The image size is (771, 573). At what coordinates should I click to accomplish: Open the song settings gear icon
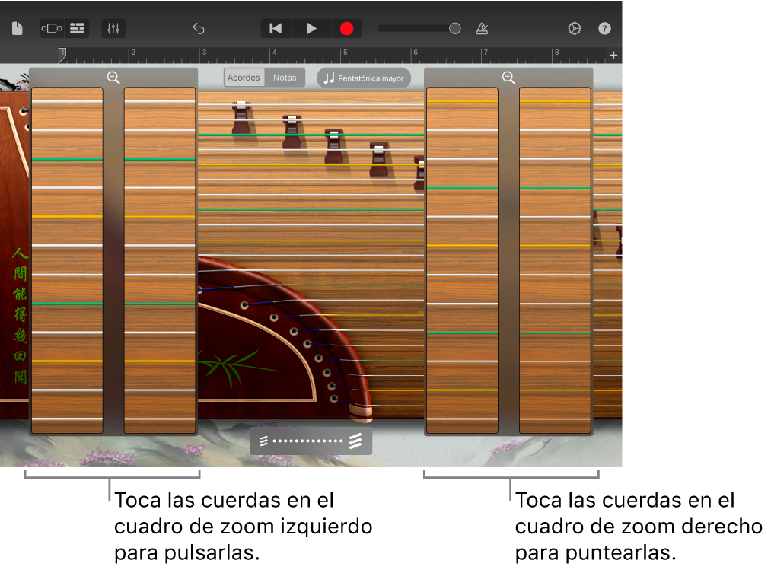pyautogui.click(x=574, y=28)
